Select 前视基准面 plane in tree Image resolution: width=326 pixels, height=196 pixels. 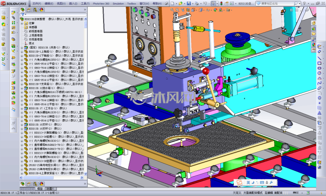[35, 31]
